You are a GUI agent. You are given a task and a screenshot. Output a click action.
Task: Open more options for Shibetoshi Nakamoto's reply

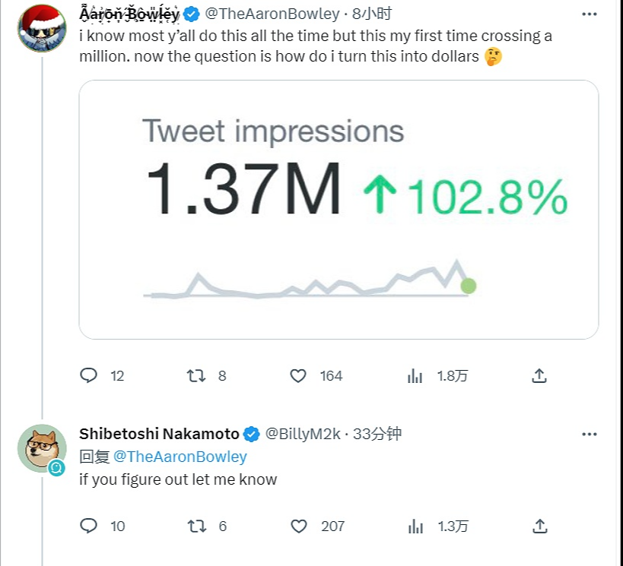(589, 434)
